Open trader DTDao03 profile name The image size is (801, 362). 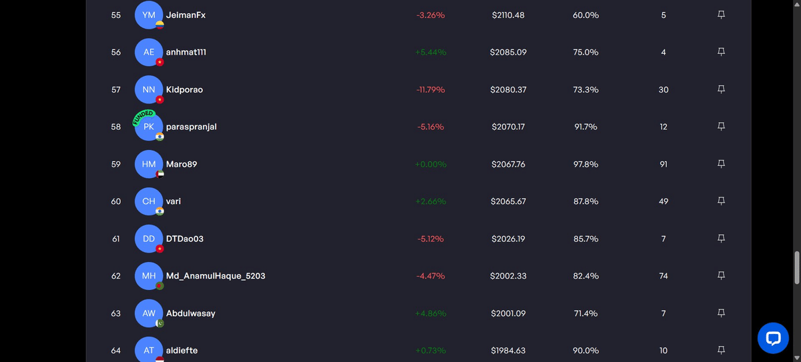[185, 239]
